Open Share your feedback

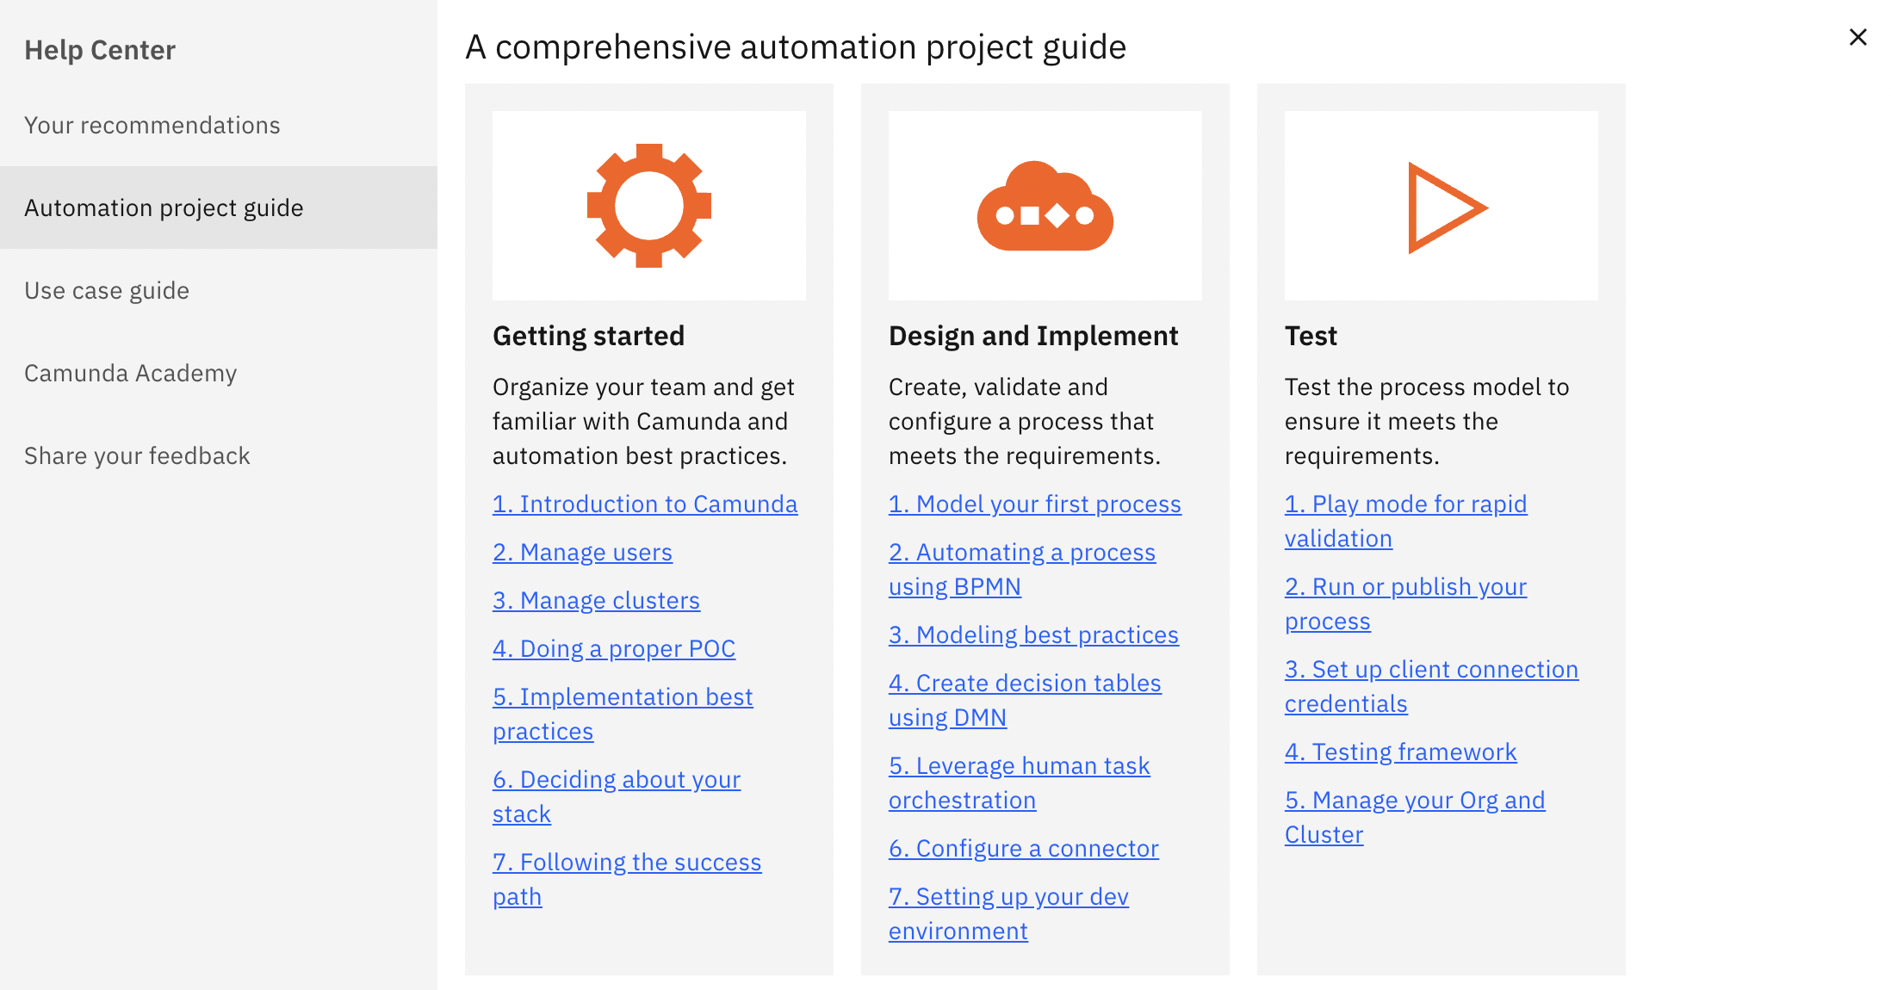(x=137, y=455)
